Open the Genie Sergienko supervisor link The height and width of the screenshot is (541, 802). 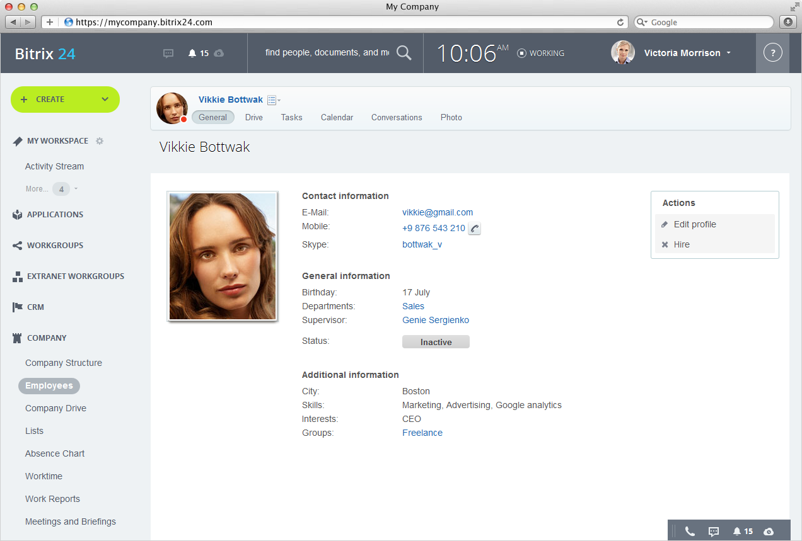435,320
